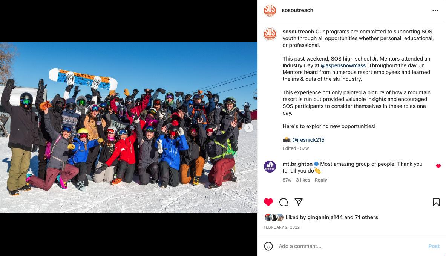Open mt.brighton's purple avatar

pos(270,167)
